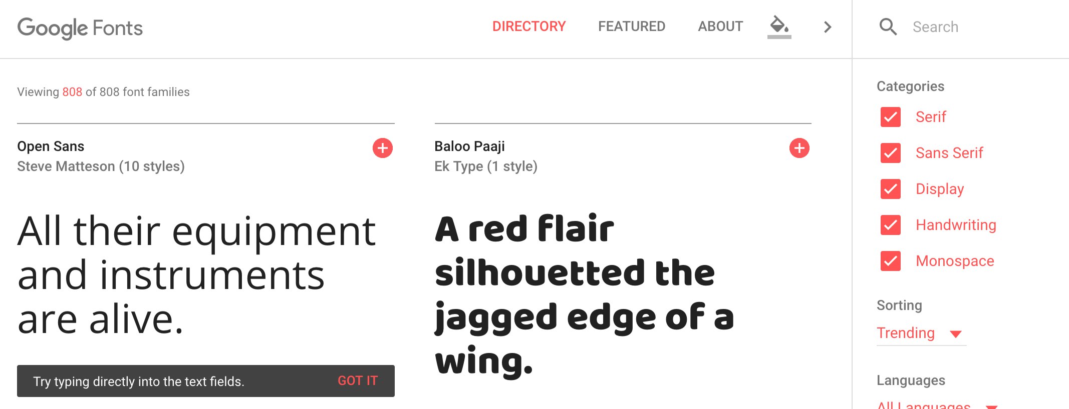The image size is (1069, 409).
Task: Disable the Monospace category checkbox
Action: click(x=891, y=261)
